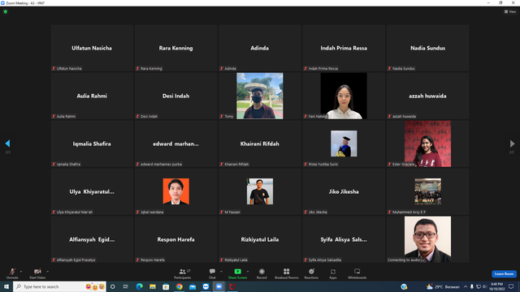520x292 pixels.
Task: Click Respon Harefa participant tile
Action: coord(175,239)
